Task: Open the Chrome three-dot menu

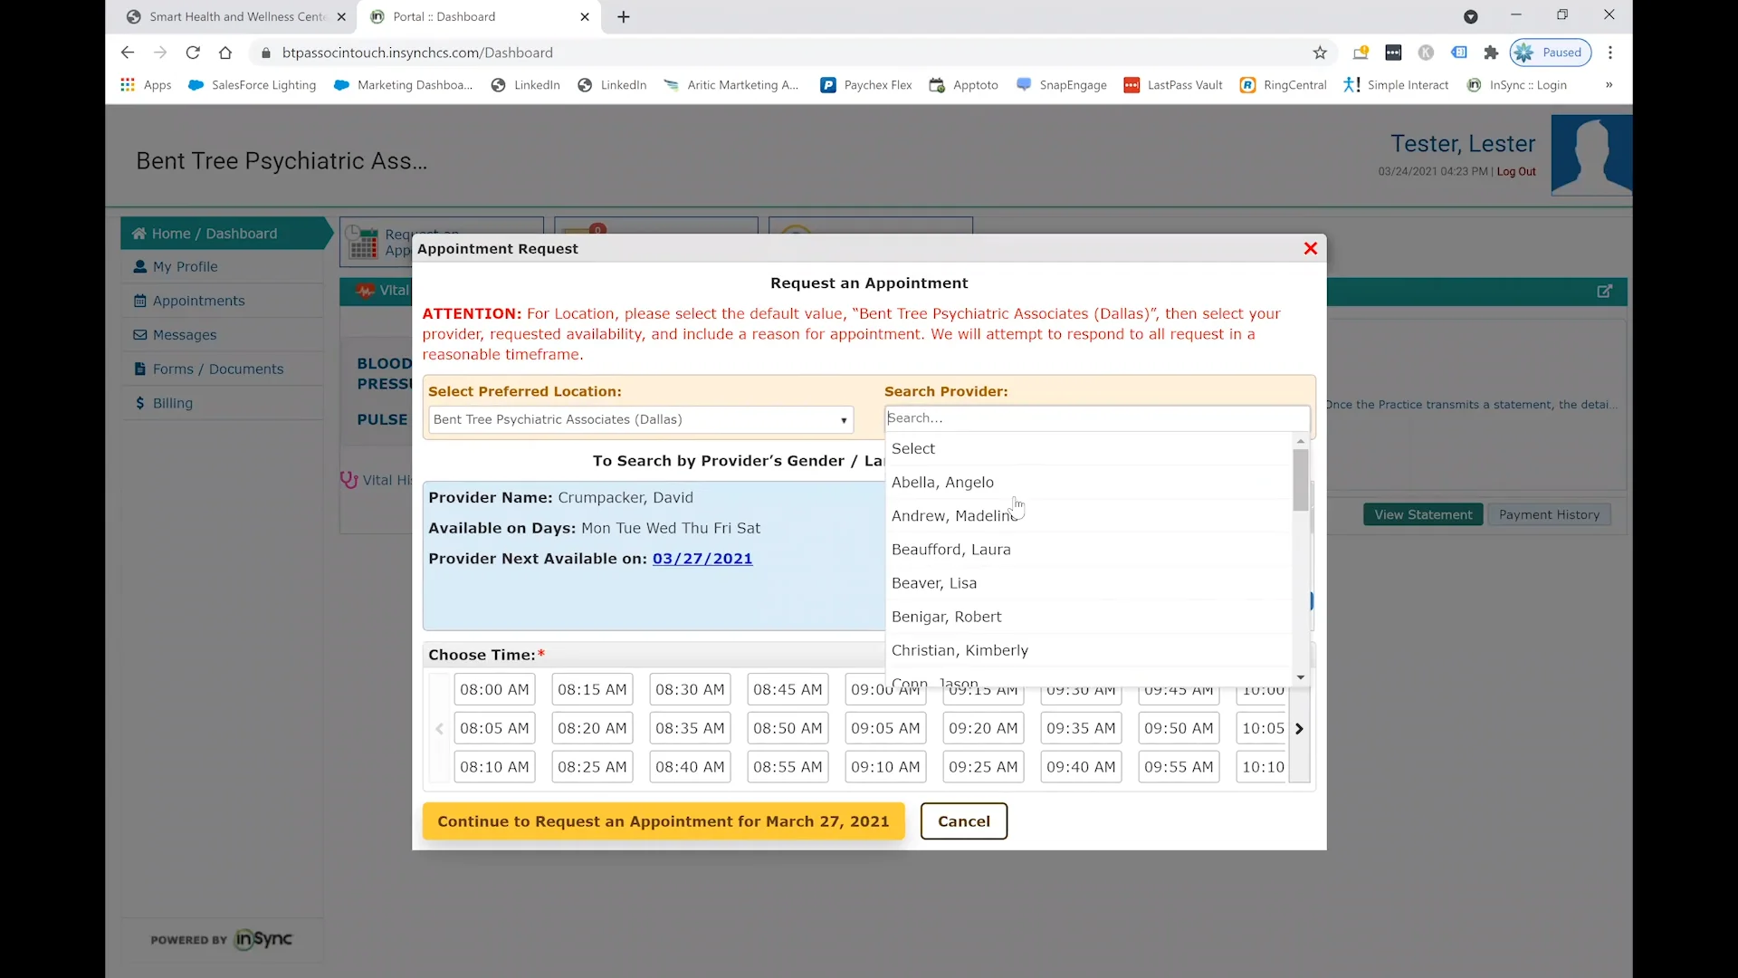Action: point(1610,53)
